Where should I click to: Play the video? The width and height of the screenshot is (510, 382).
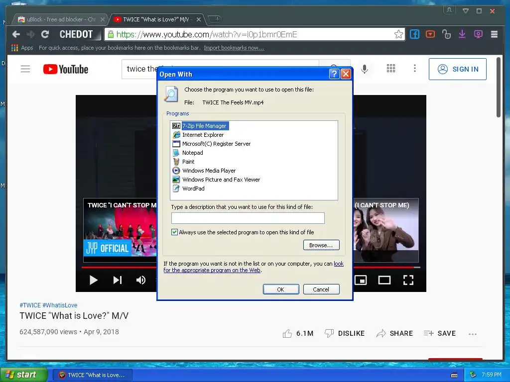[93, 280]
